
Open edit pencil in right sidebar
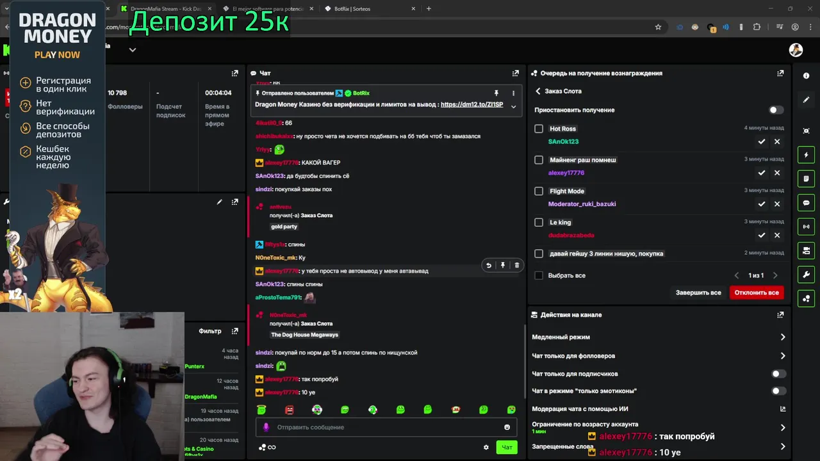tap(806, 100)
